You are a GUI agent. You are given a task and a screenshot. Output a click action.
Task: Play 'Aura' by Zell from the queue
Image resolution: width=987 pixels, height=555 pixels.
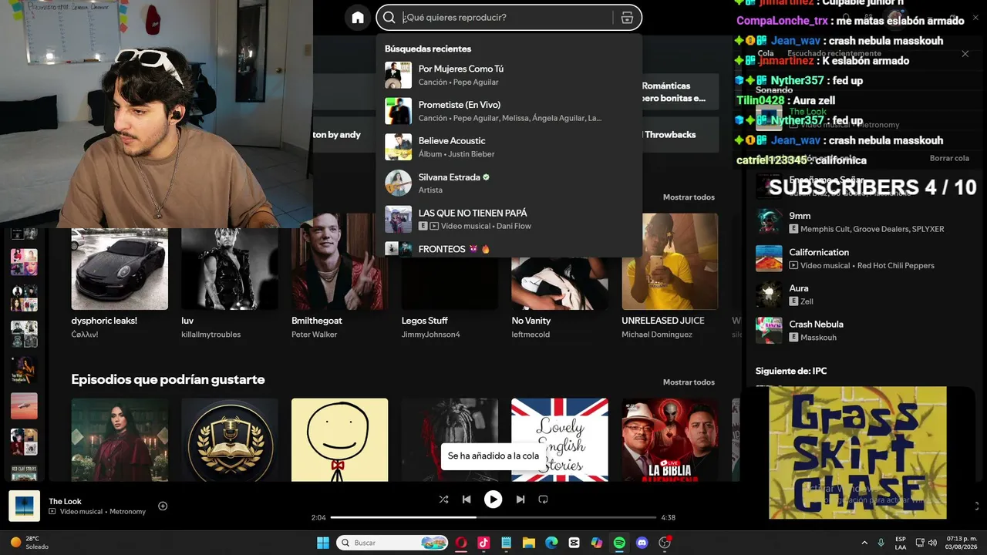point(862,294)
